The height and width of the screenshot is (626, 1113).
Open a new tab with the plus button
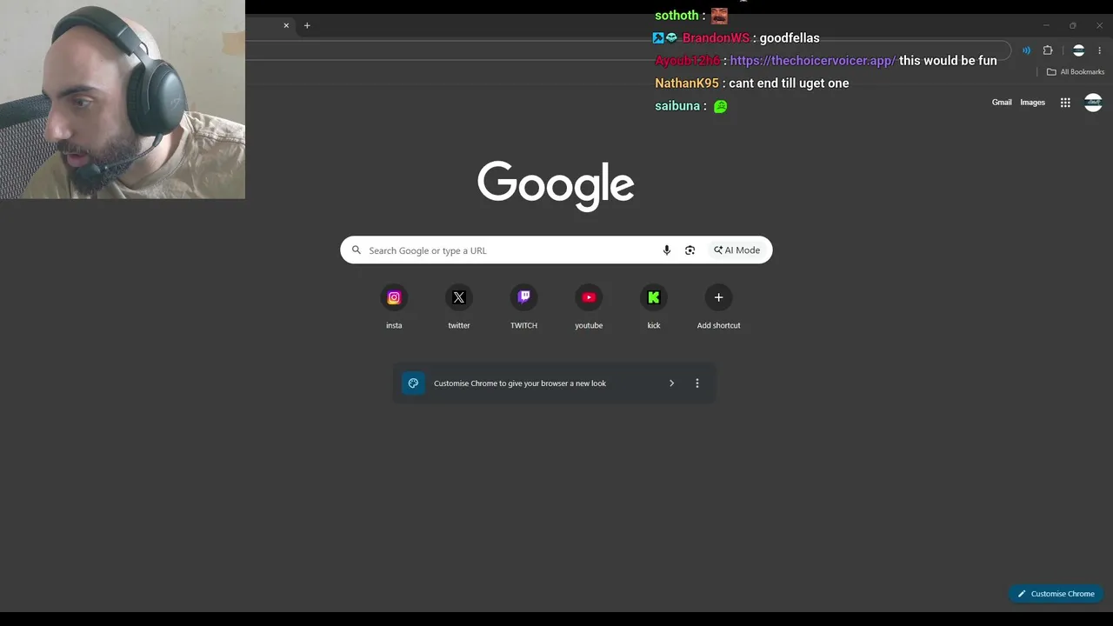tap(307, 25)
